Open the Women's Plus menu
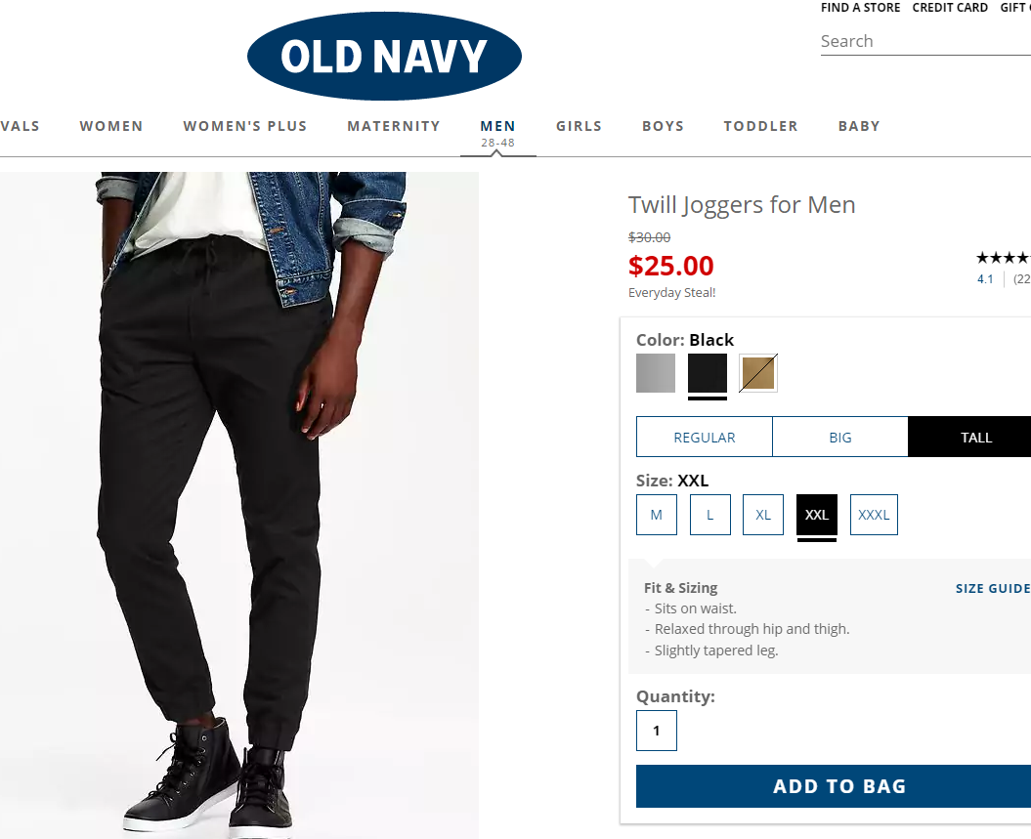The image size is (1031, 839). [x=245, y=126]
